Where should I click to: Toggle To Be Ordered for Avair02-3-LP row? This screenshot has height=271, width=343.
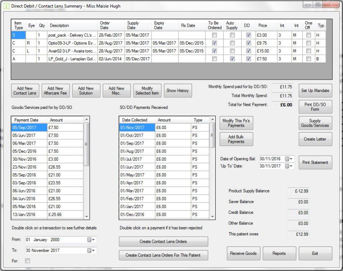(214, 51)
